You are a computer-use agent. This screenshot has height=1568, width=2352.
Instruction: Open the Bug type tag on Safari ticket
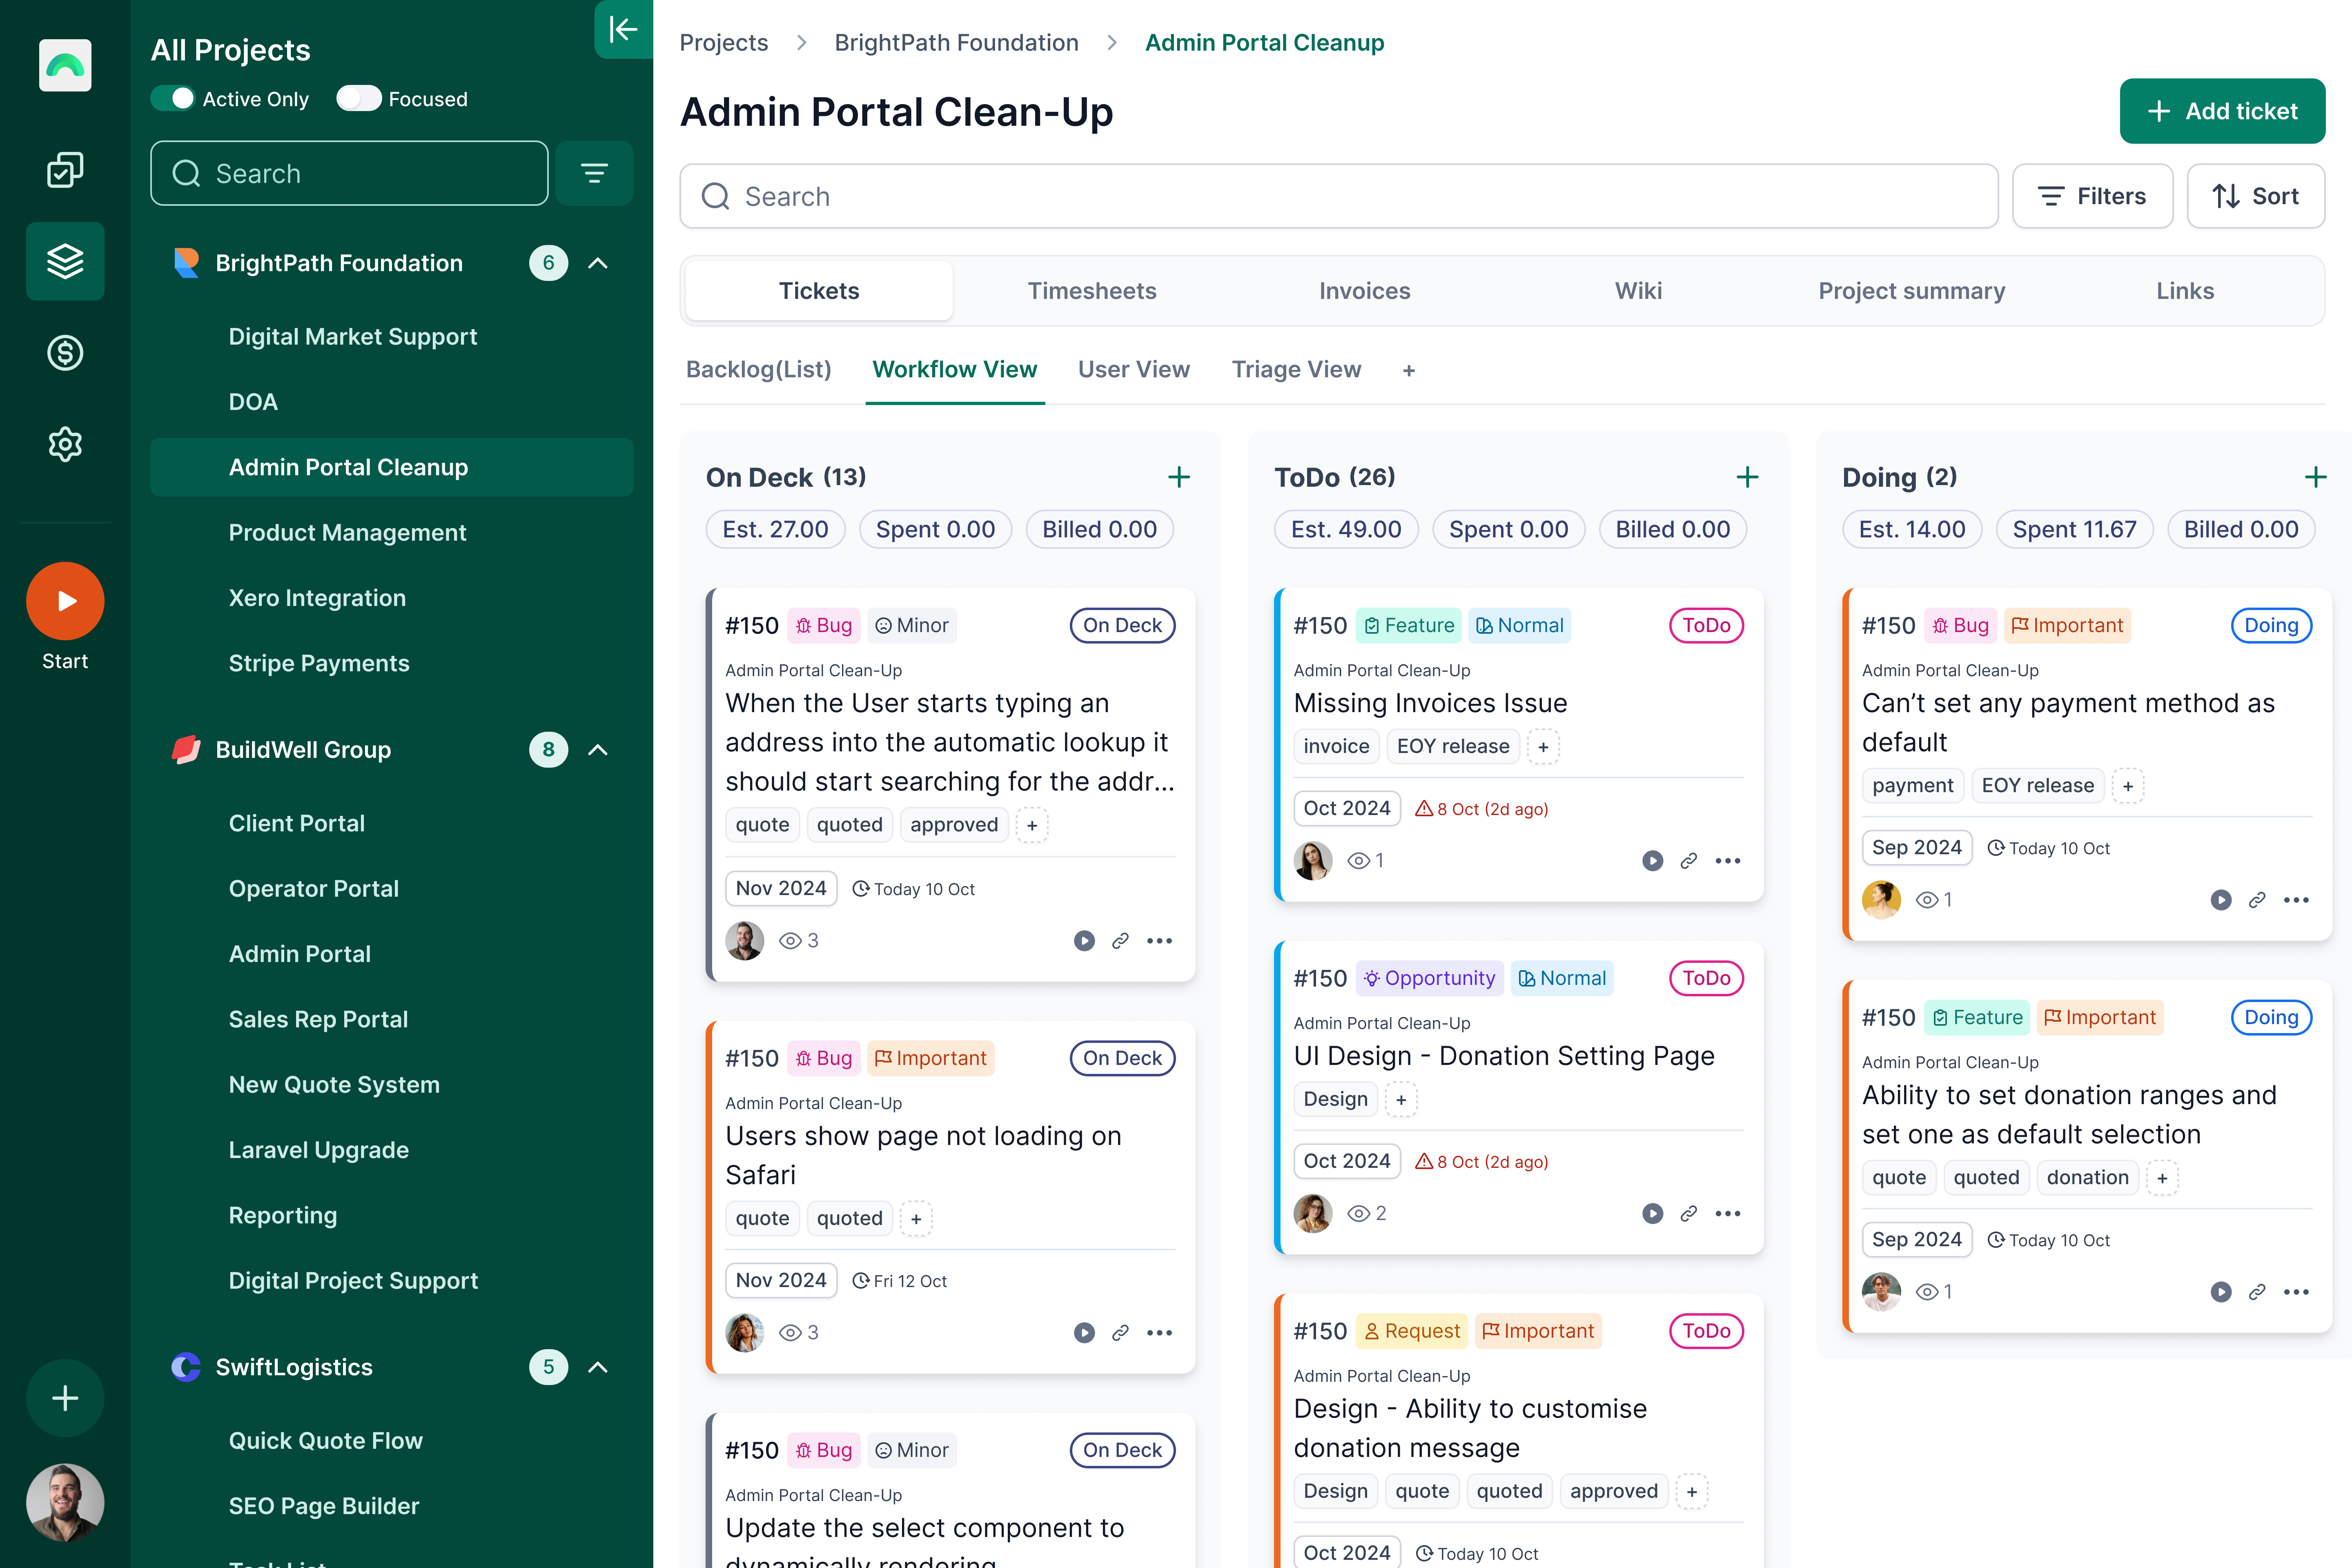point(824,1059)
